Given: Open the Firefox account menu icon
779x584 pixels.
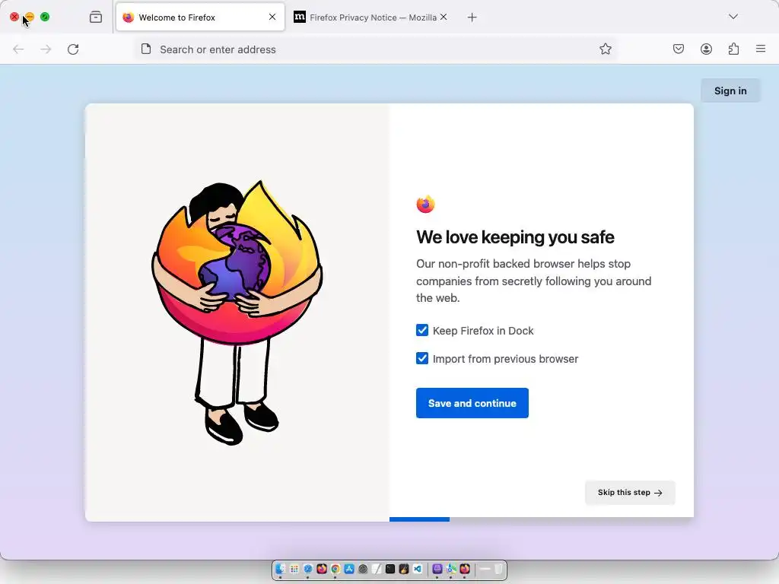Looking at the screenshot, I should click(x=706, y=49).
